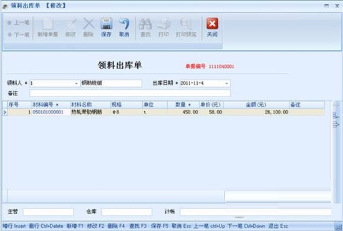Select the Φ8 specification cell

click(126, 112)
